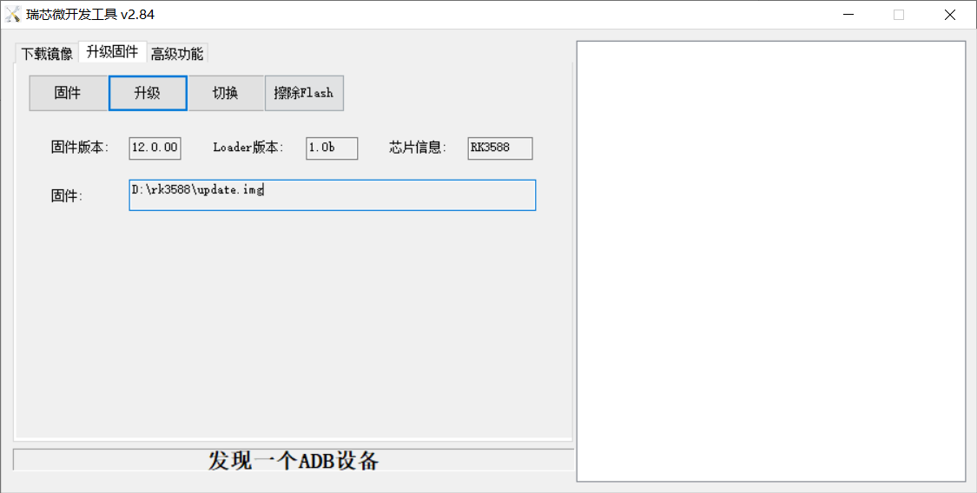Click the 芯片信息: label
Viewport: 977px width, 493px height.
point(418,148)
